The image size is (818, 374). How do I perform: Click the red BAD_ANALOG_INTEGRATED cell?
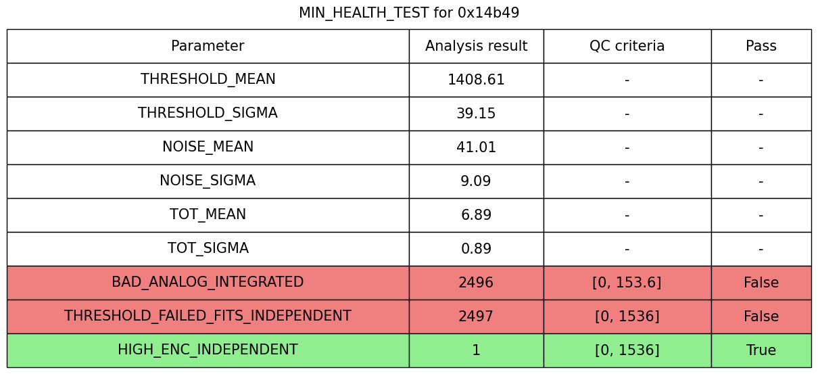(x=208, y=283)
